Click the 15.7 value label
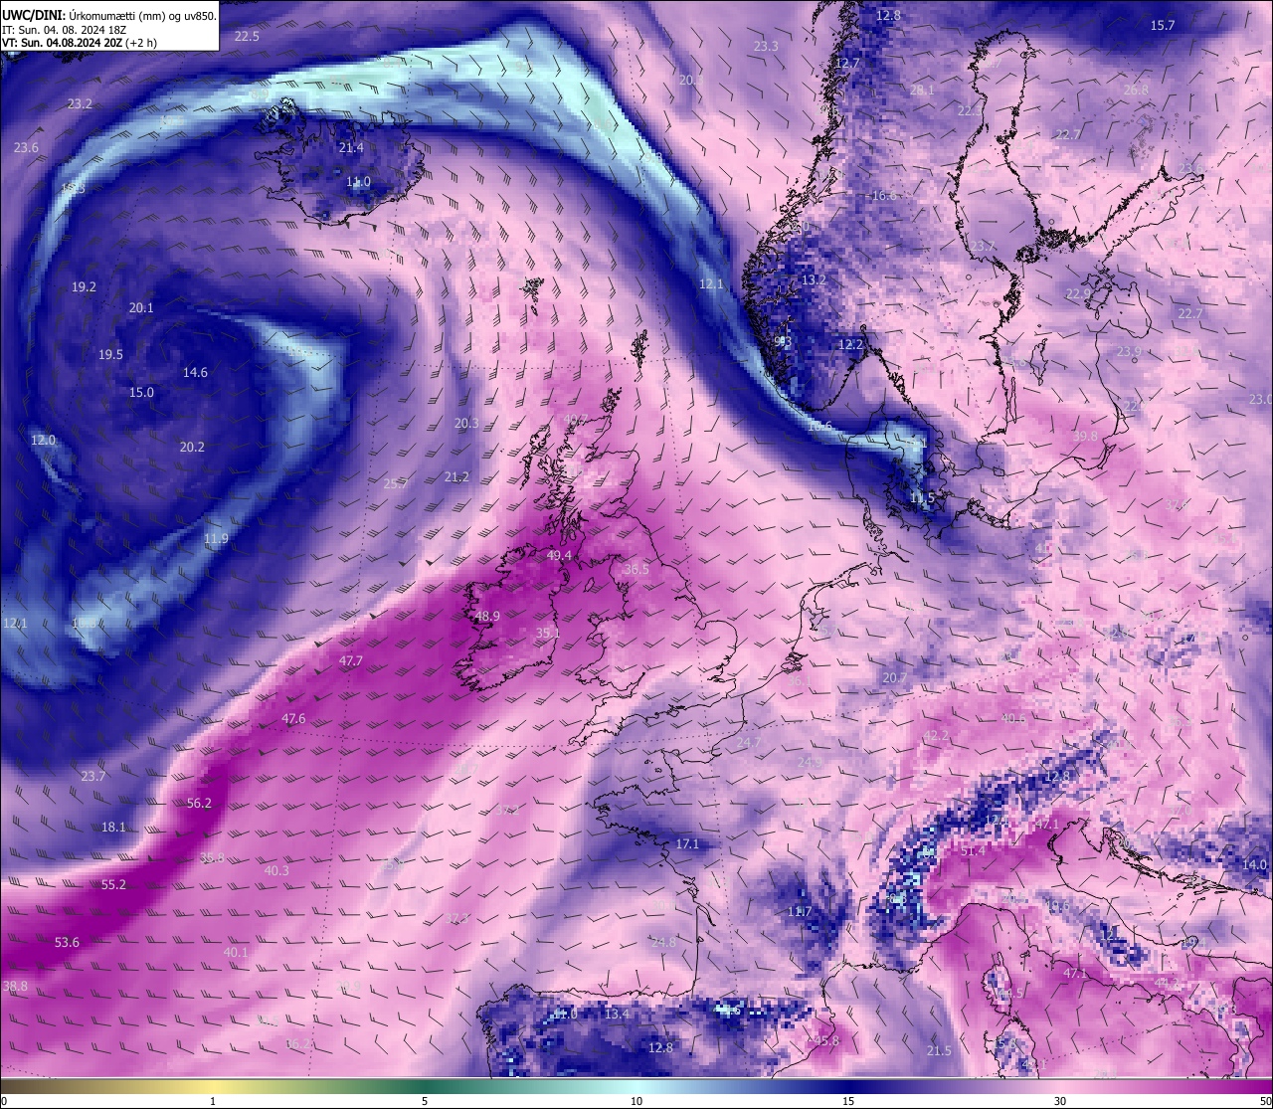Screen dimensions: 1273x1109 click(x=1163, y=25)
